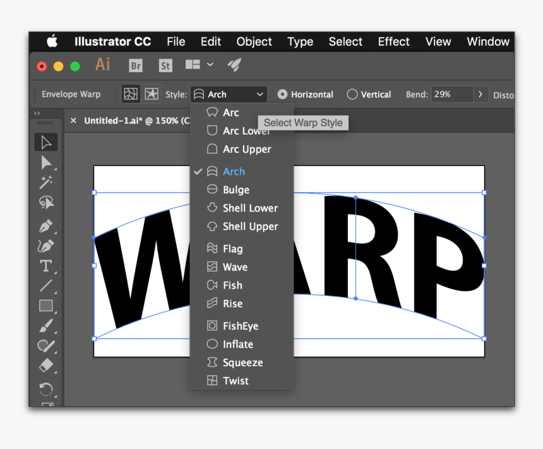
Task: Select the Pen tool
Action: click(x=45, y=225)
